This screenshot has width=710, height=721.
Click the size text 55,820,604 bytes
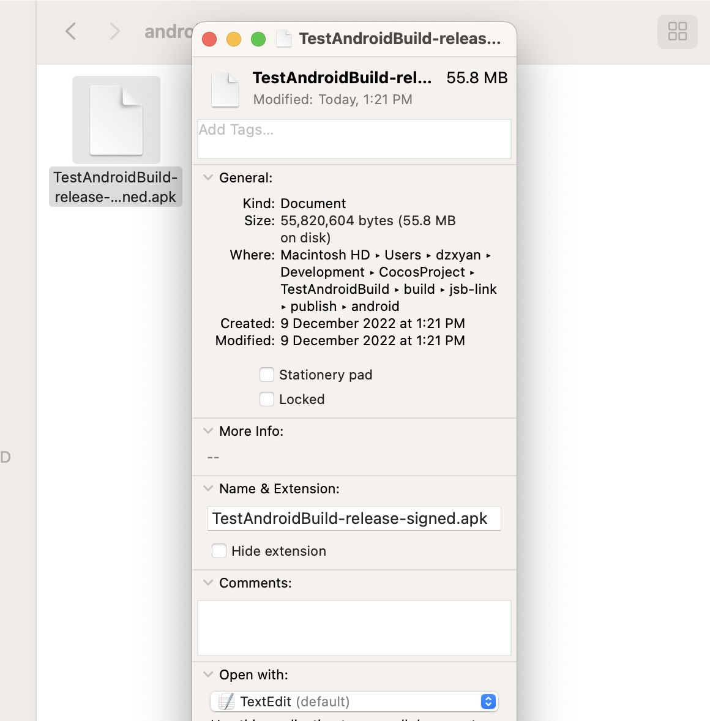click(x=337, y=221)
